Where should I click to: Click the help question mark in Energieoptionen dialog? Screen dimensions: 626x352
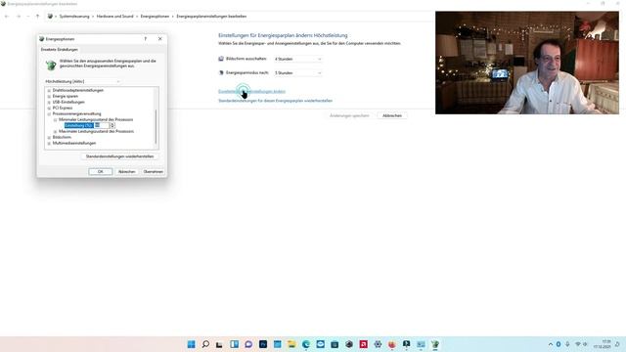tap(146, 39)
